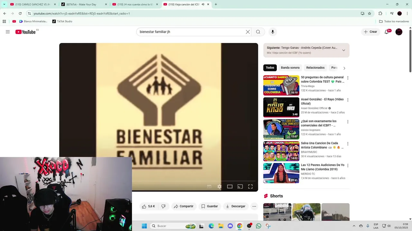Screen dimensions: 412x231
Task: Click the address bar URL
Action: [x=82, y=13]
